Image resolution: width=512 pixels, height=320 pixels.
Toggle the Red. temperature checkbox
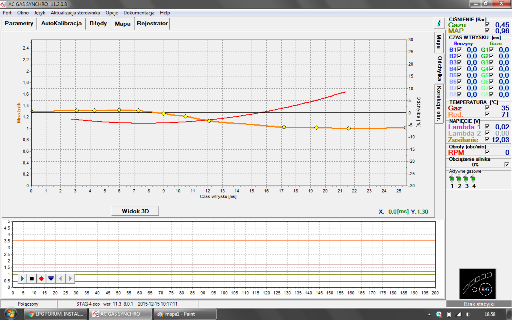(x=487, y=114)
